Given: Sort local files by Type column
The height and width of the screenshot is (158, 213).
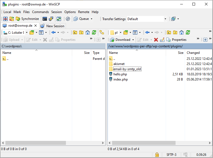Looking at the screenshot, I should [x=98, y=53].
